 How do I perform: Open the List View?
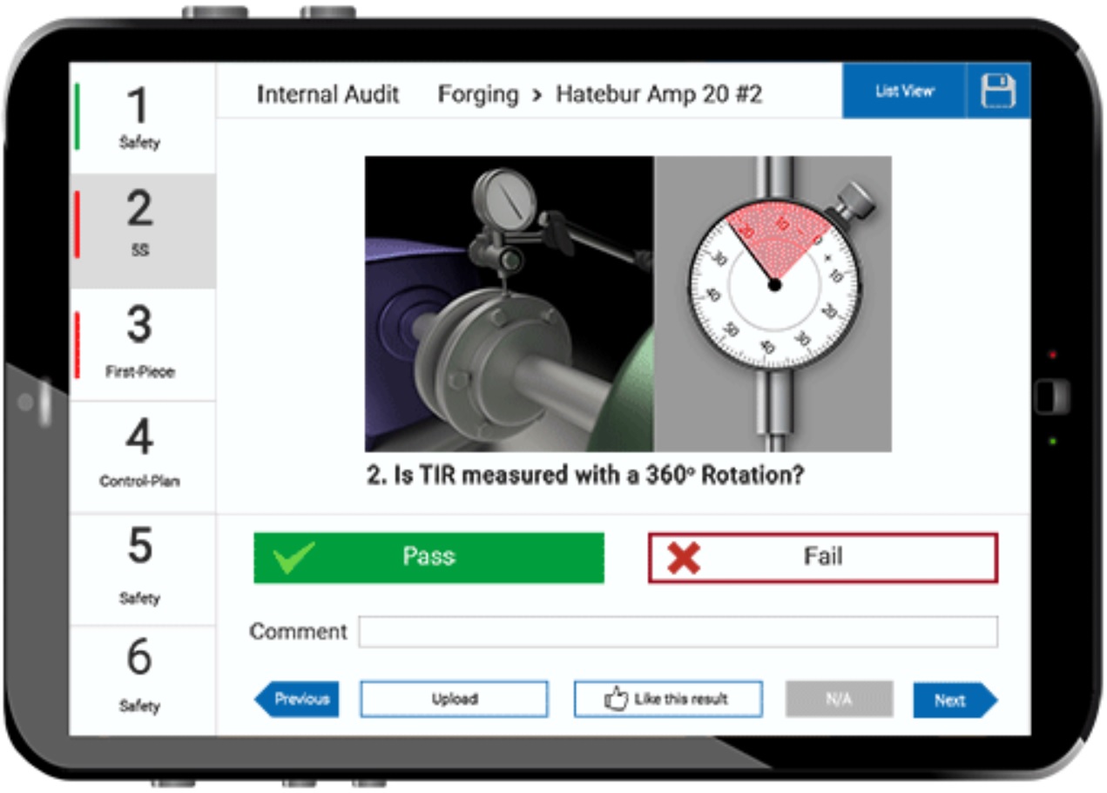click(x=904, y=91)
